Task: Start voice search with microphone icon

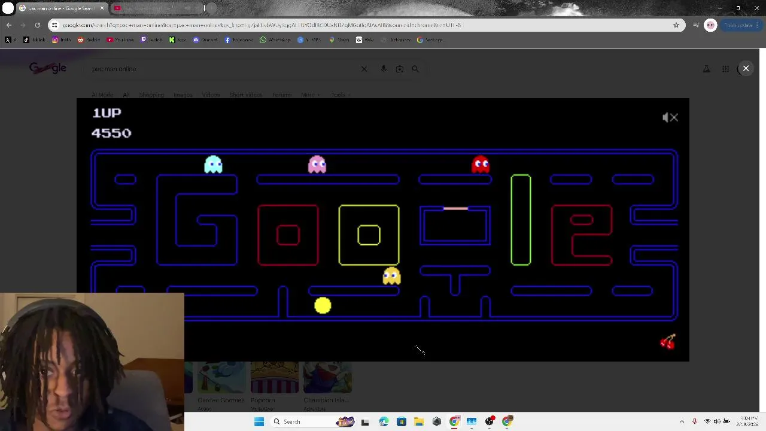Action: pyautogui.click(x=384, y=69)
